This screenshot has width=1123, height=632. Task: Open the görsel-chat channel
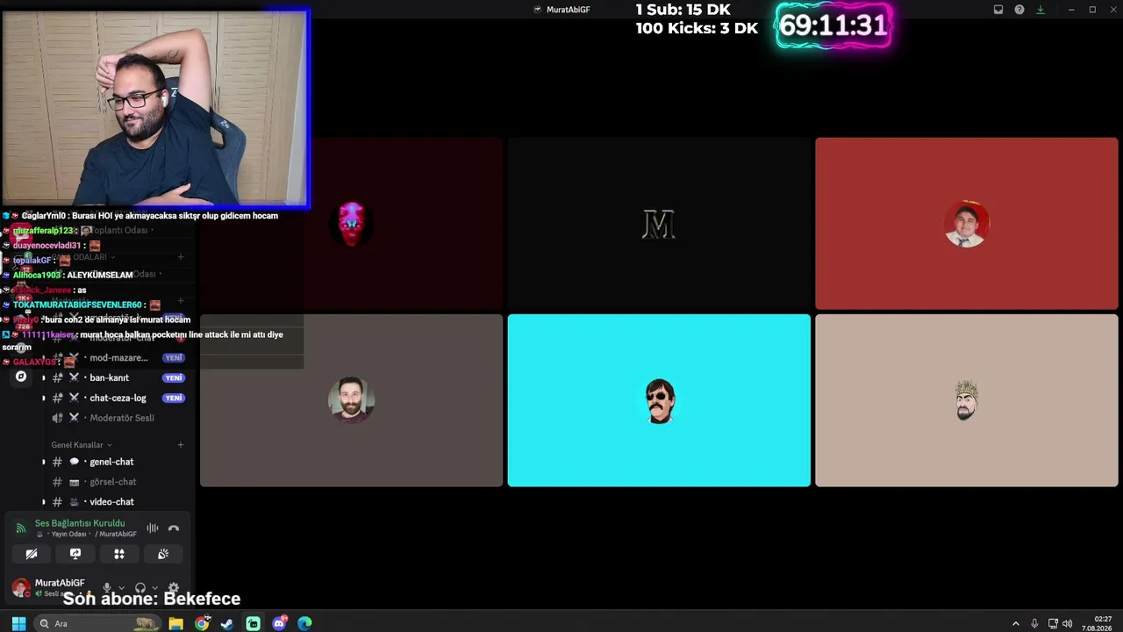click(x=113, y=482)
